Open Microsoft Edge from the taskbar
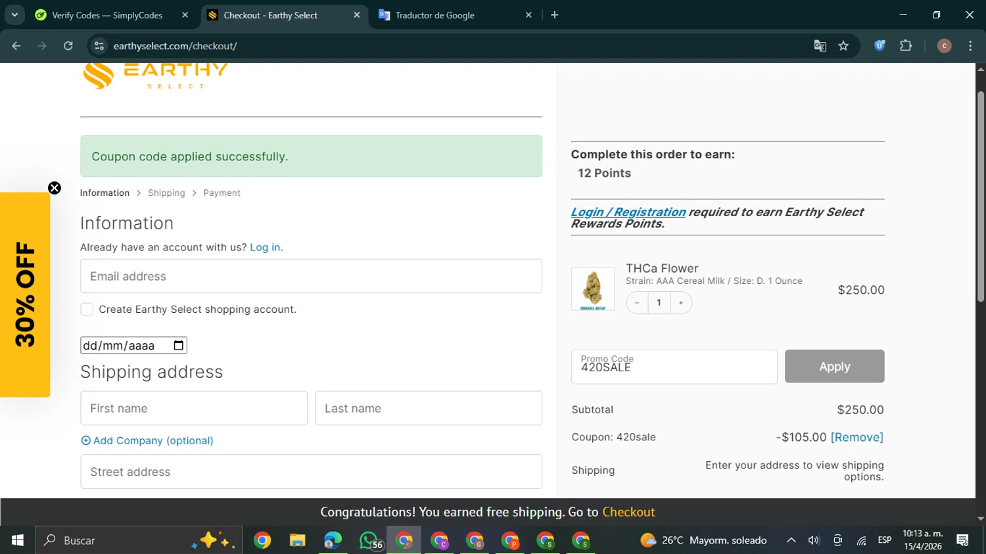The height and width of the screenshot is (554, 986). tap(333, 540)
